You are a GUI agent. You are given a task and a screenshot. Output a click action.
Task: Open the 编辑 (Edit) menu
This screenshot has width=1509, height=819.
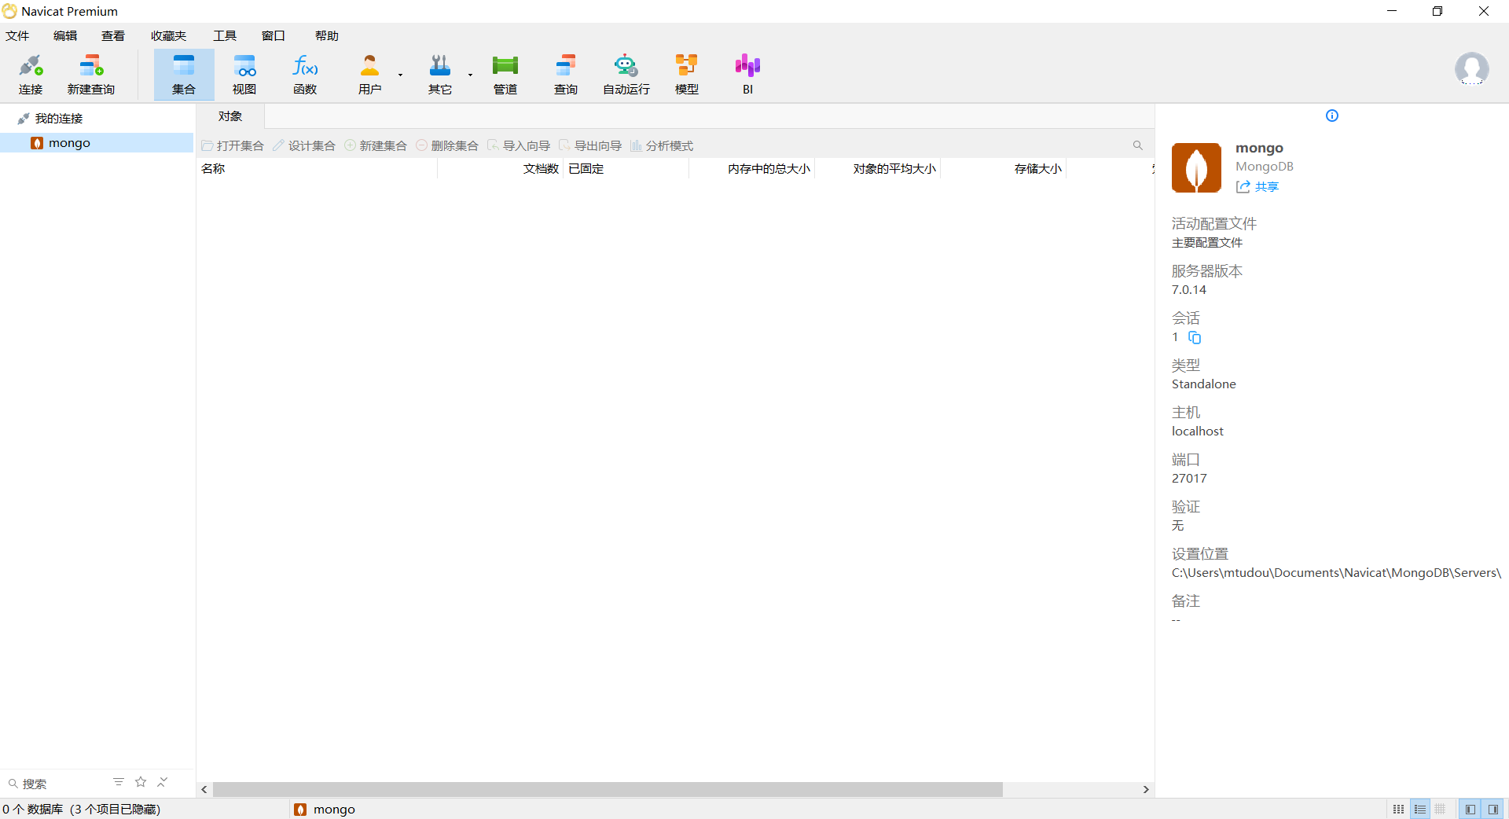(65, 36)
